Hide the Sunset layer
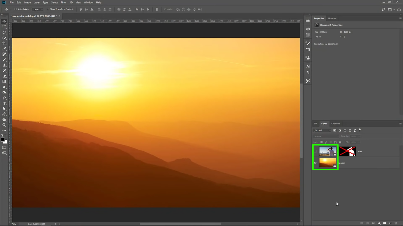Image resolution: width=403 pixels, height=226 pixels. pyautogui.click(x=315, y=163)
